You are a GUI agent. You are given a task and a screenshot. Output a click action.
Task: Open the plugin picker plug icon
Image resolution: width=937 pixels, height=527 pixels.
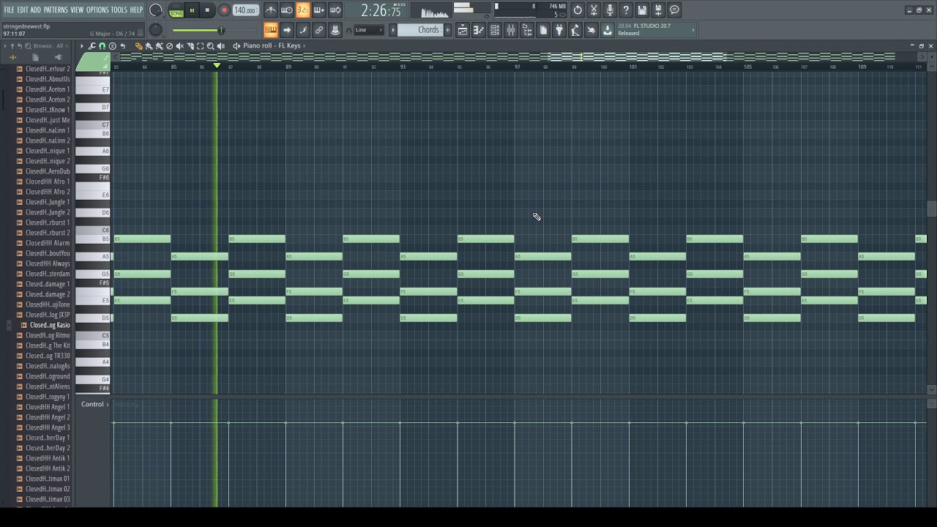pyautogui.click(x=559, y=30)
